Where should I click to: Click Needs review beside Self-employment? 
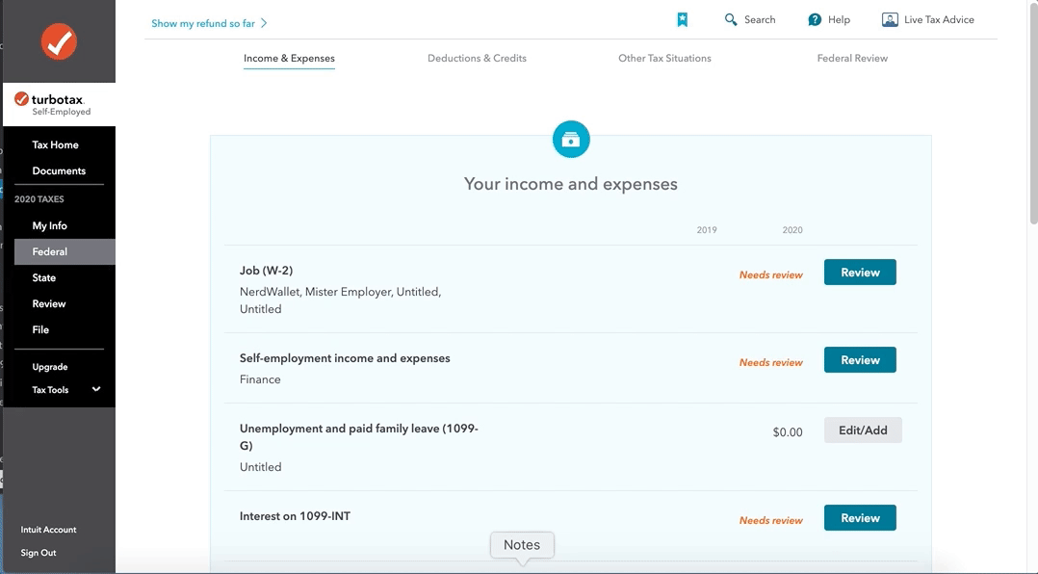770,363
